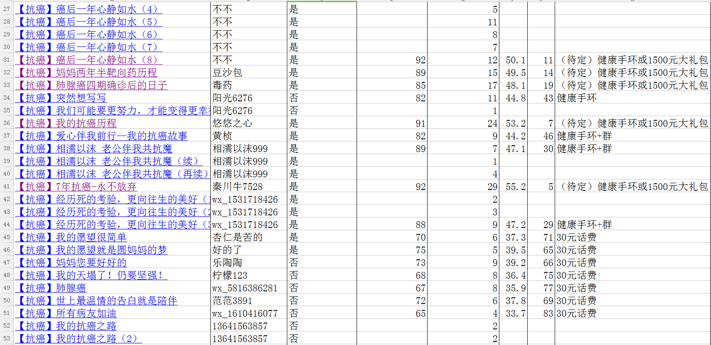
Task: Open the 世上最温情的告白就是陪伴 link
Action: (96, 301)
